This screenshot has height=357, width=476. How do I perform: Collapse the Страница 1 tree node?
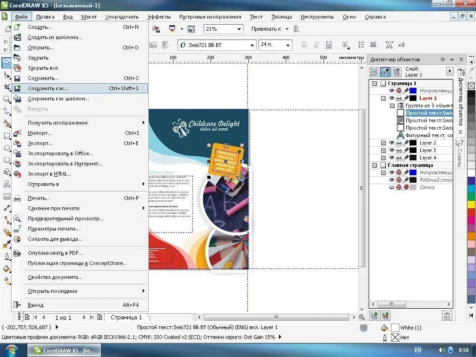374,83
